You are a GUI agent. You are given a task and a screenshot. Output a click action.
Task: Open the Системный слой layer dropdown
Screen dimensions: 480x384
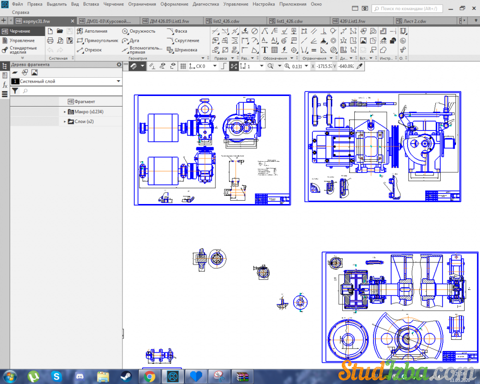[118, 82]
